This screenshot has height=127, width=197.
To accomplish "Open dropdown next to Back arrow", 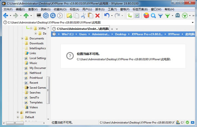I will [x=11, y=16].
